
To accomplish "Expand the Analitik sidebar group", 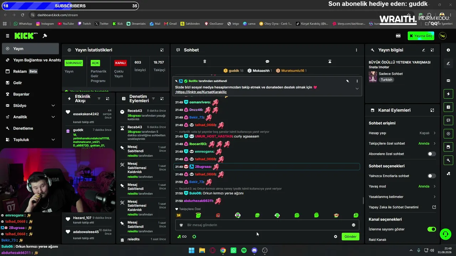I will click(30, 117).
